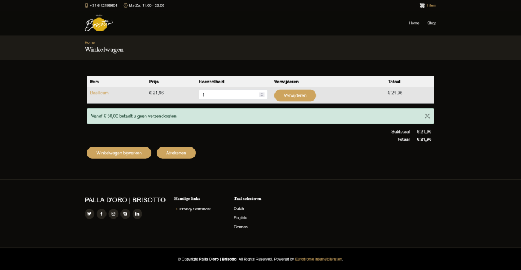Viewport: 521px width, 270px height.
Task: Select Dutch language
Action: pos(239,208)
